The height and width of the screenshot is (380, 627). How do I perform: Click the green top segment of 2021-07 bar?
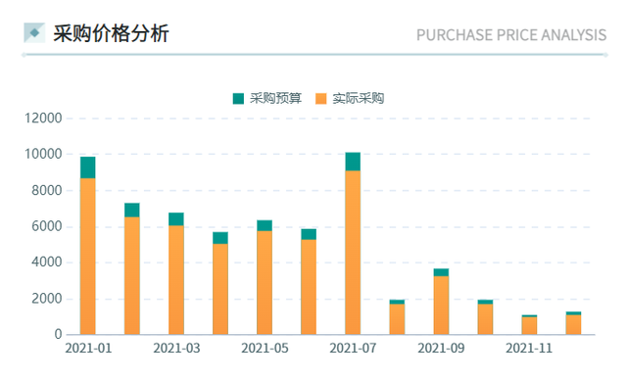353,162
